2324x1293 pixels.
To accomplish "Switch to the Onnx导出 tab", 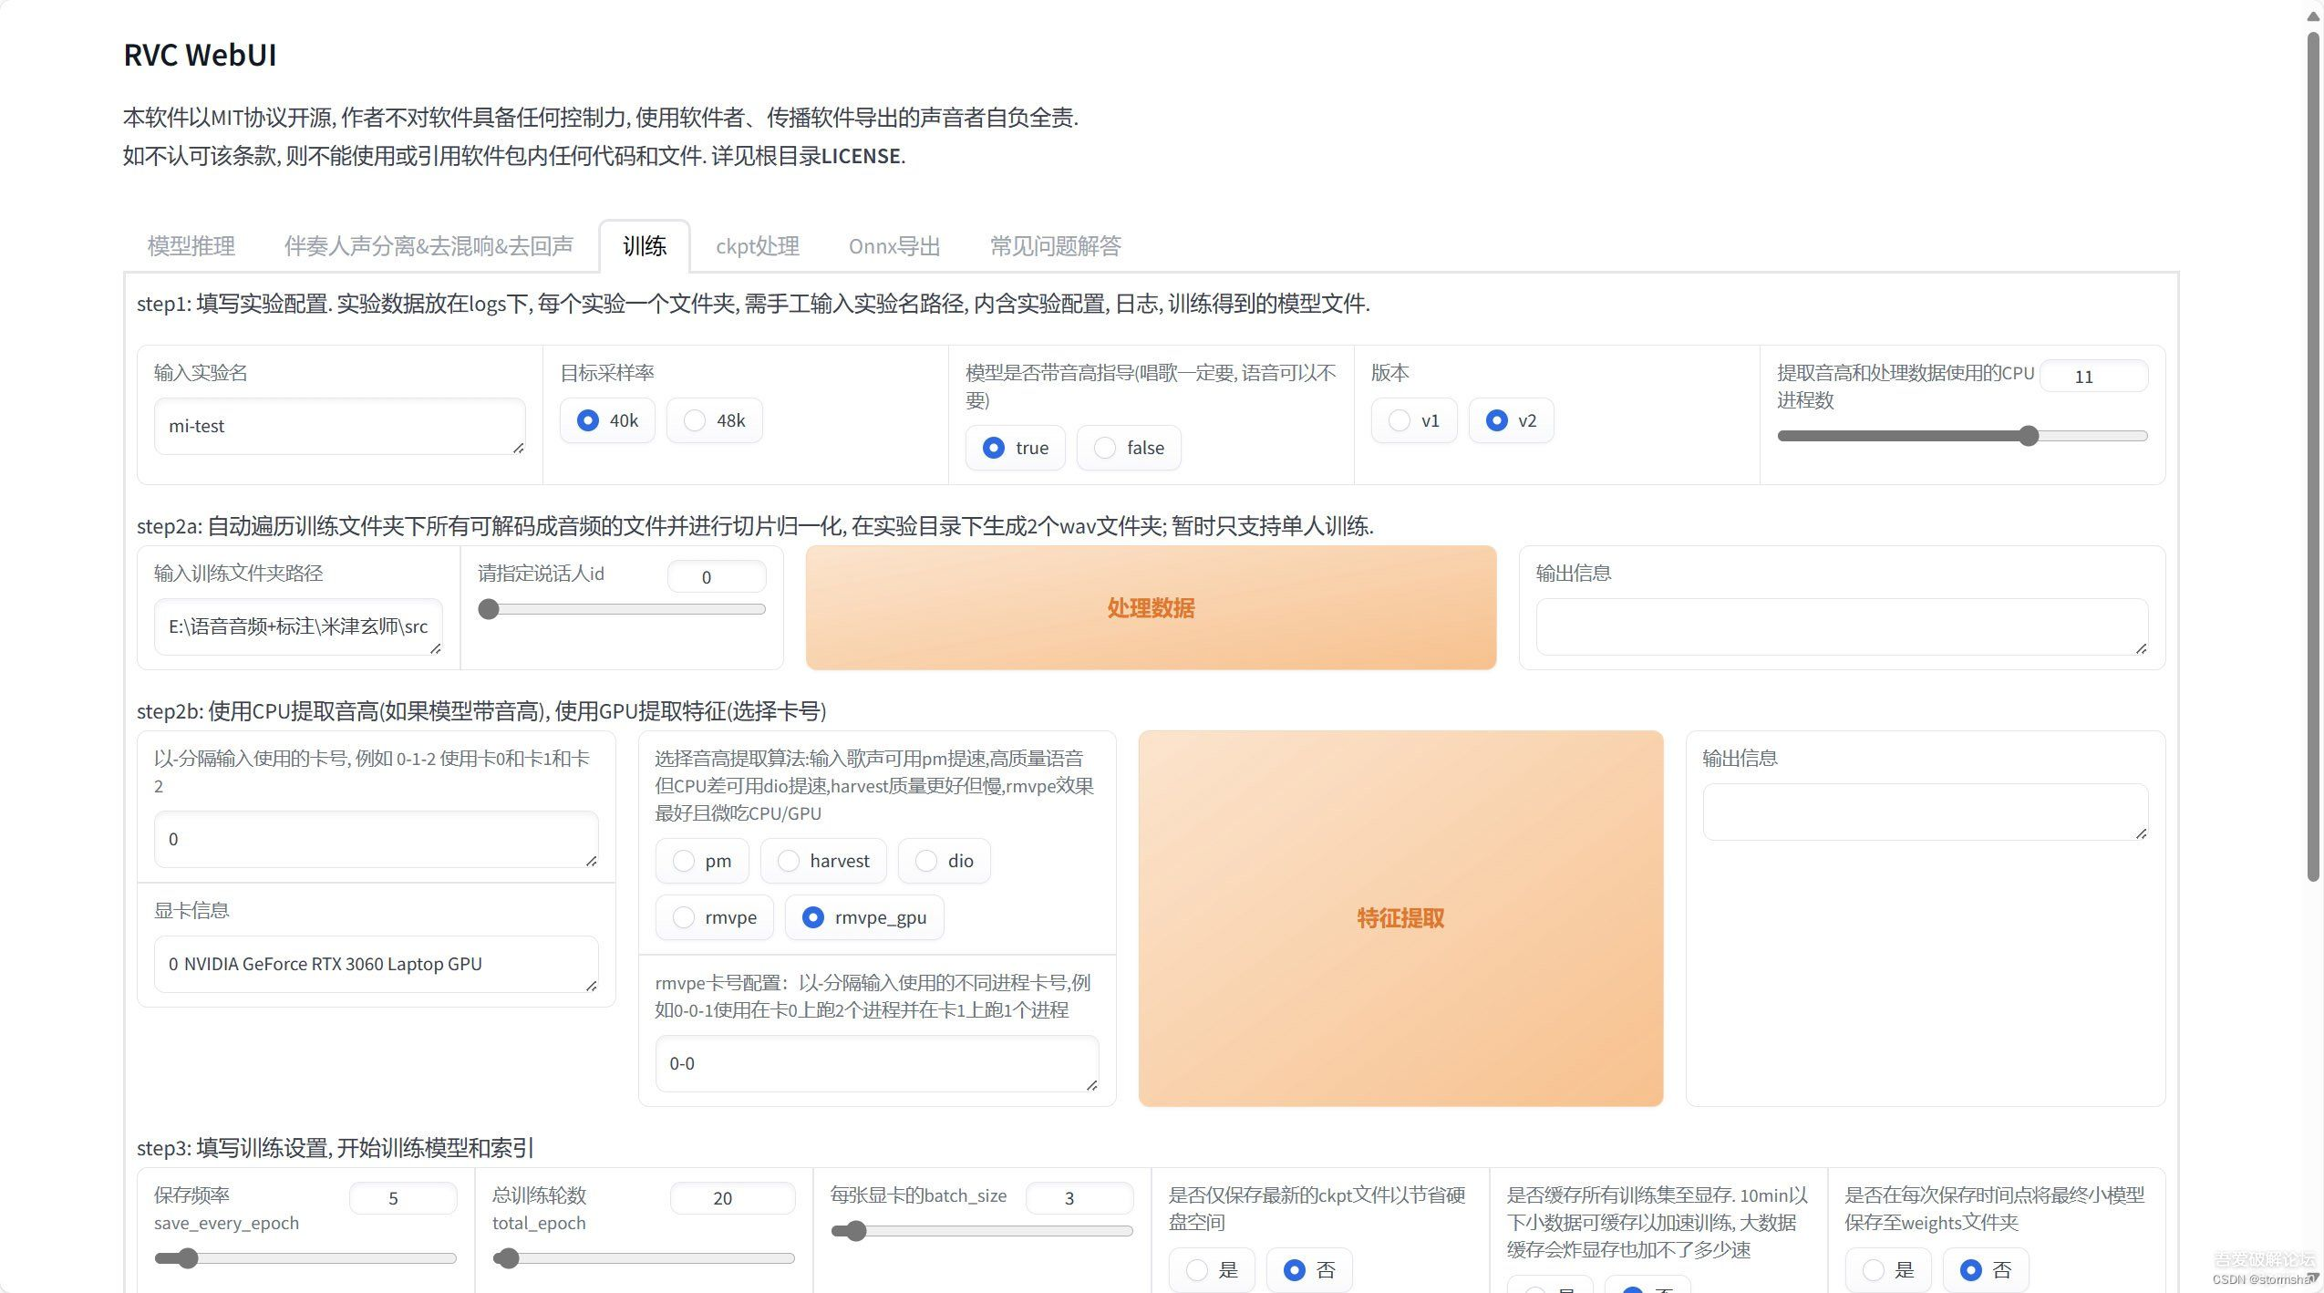I will [893, 245].
